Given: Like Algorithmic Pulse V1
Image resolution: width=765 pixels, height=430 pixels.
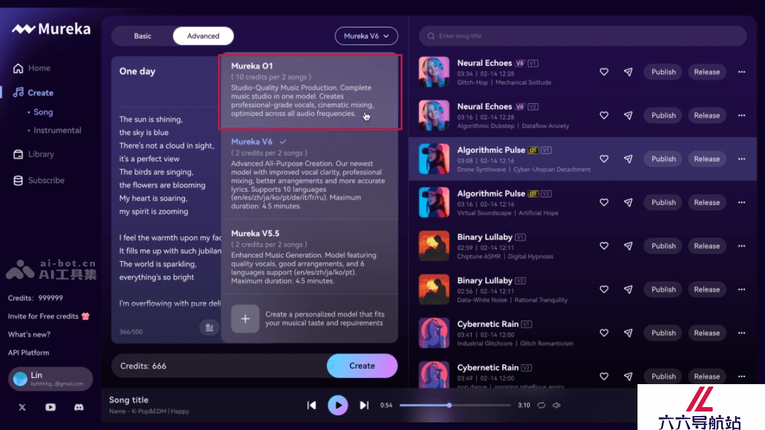Looking at the screenshot, I should point(604,159).
